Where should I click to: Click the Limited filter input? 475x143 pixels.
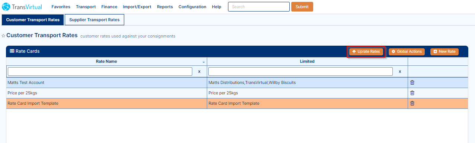[x=301, y=71]
